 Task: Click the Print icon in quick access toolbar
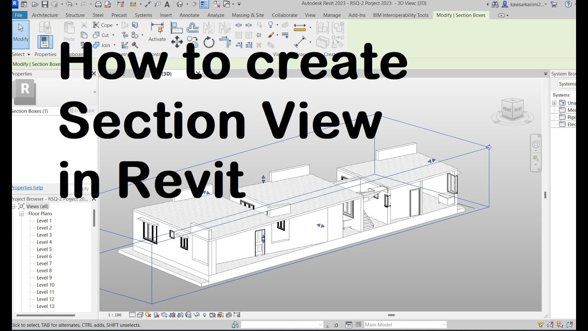[98, 4]
